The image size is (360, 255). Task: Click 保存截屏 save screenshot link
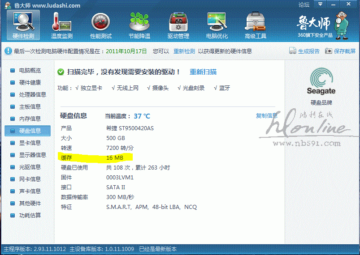click(x=345, y=51)
